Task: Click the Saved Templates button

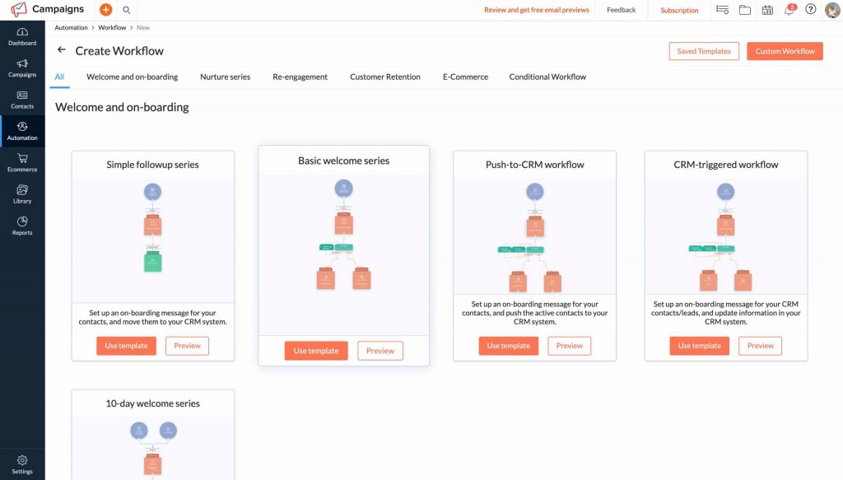Action: click(x=704, y=51)
